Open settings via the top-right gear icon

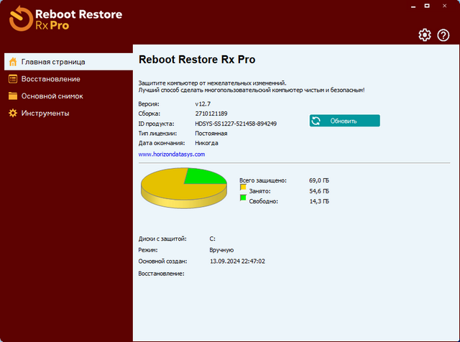click(425, 35)
